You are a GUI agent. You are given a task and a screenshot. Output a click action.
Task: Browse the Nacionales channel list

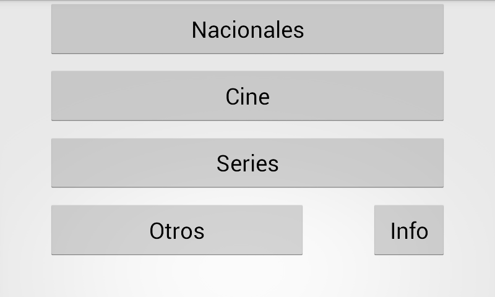tap(247, 29)
